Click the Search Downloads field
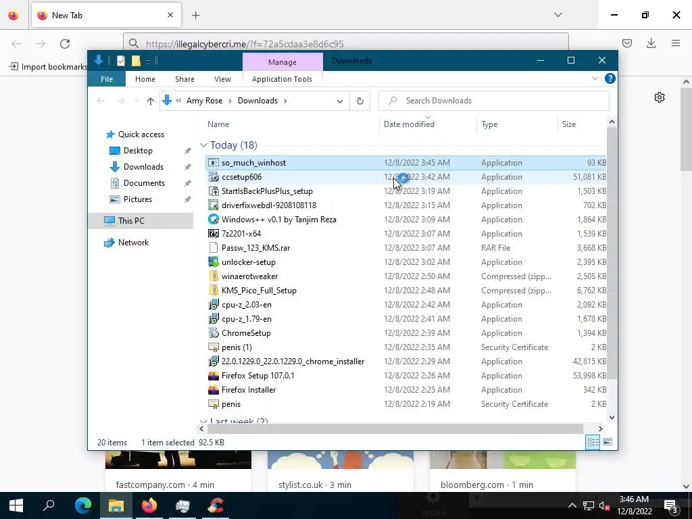 [x=494, y=101]
